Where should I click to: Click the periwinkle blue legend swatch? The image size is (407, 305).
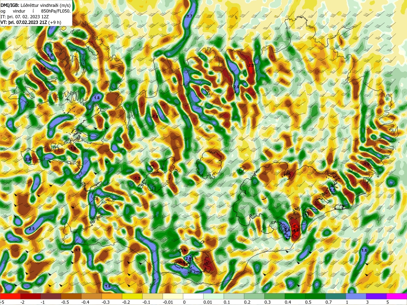[356, 296]
